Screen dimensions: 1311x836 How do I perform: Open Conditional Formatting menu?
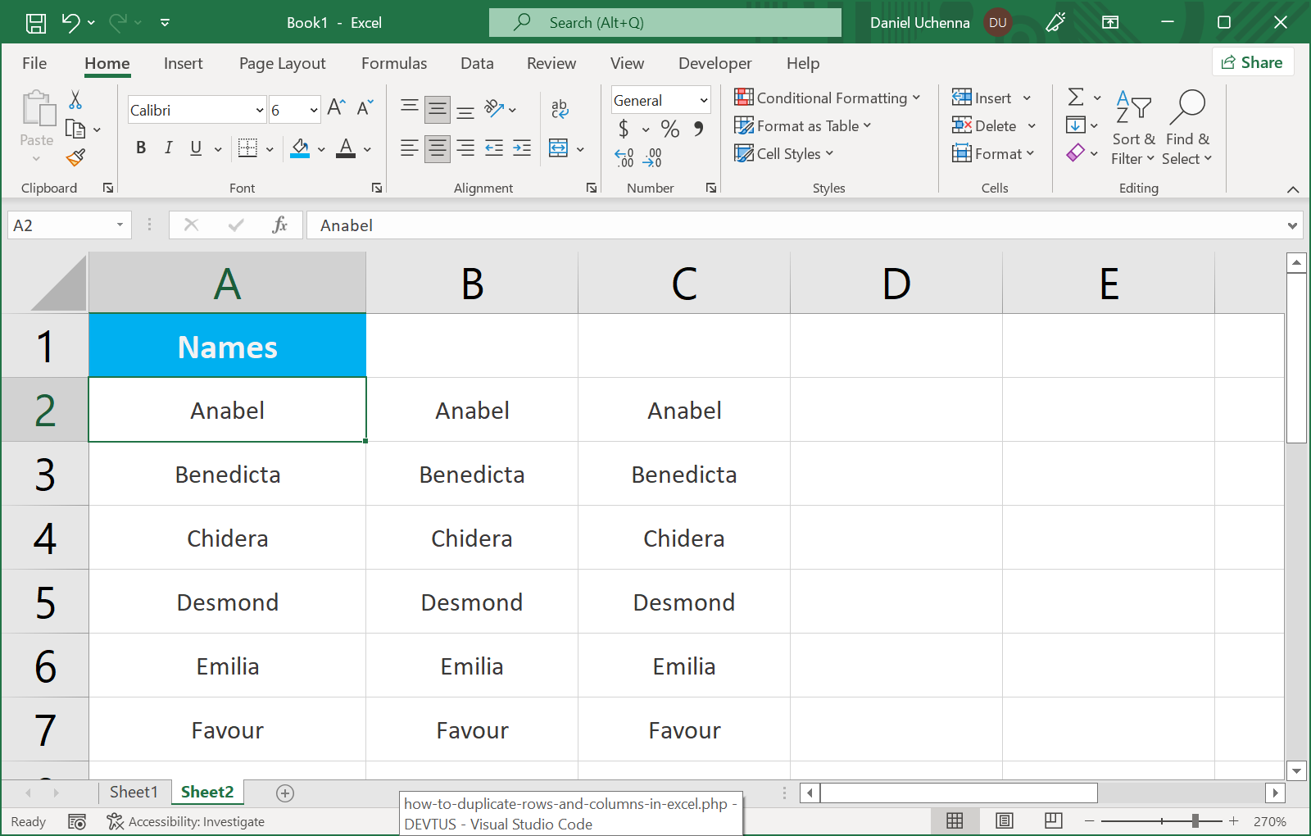point(828,98)
